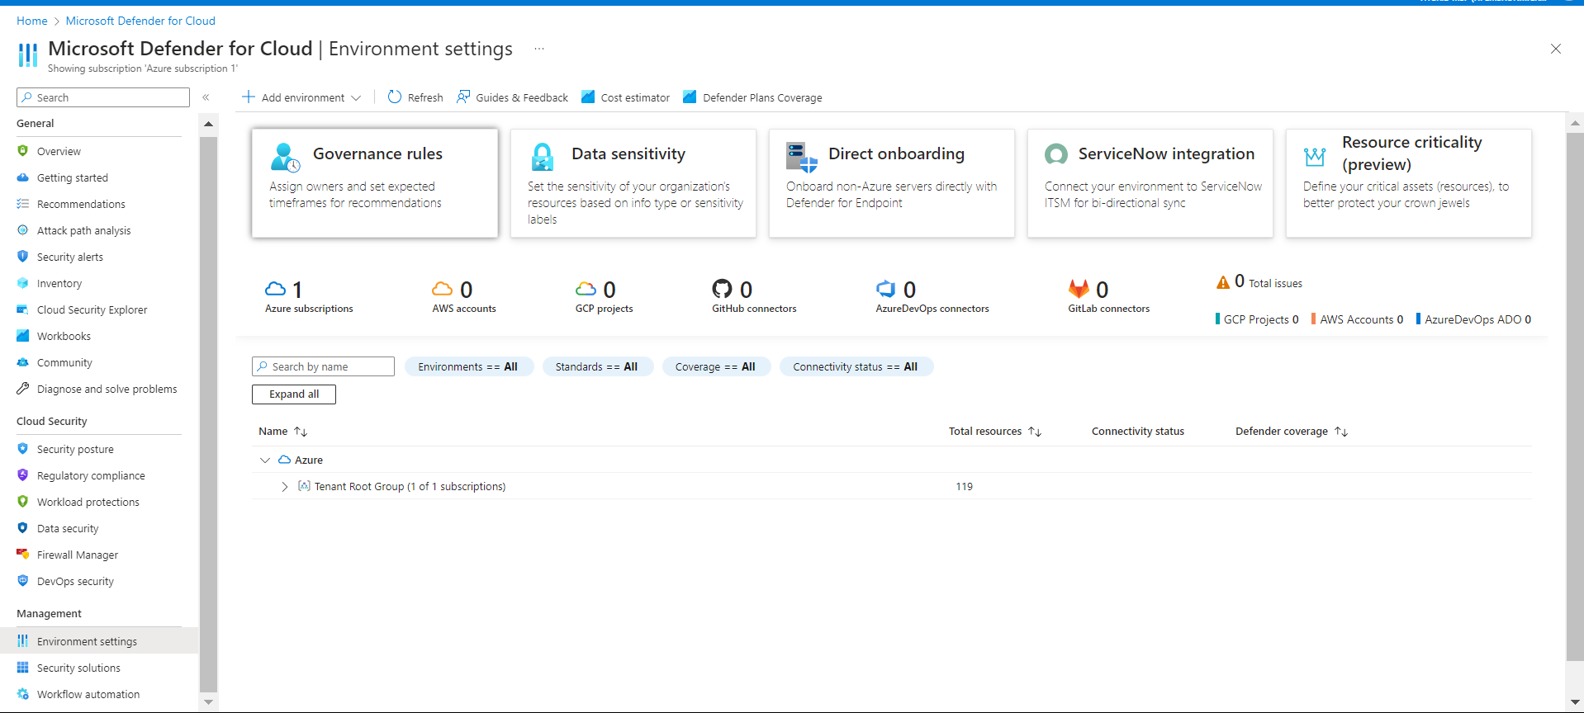Click the main pane scrollbar up arrow
The image size is (1584, 713).
coord(1575,123)
